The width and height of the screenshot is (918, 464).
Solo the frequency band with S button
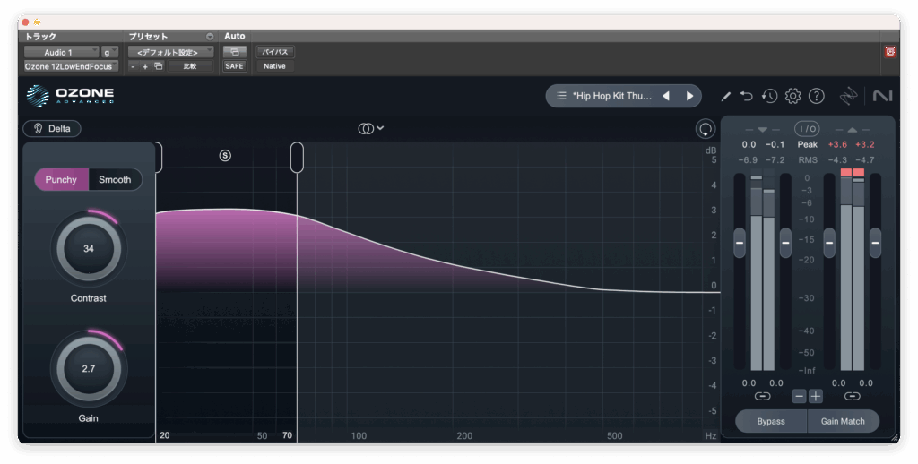pyautogui.click(x=225, y=156)
